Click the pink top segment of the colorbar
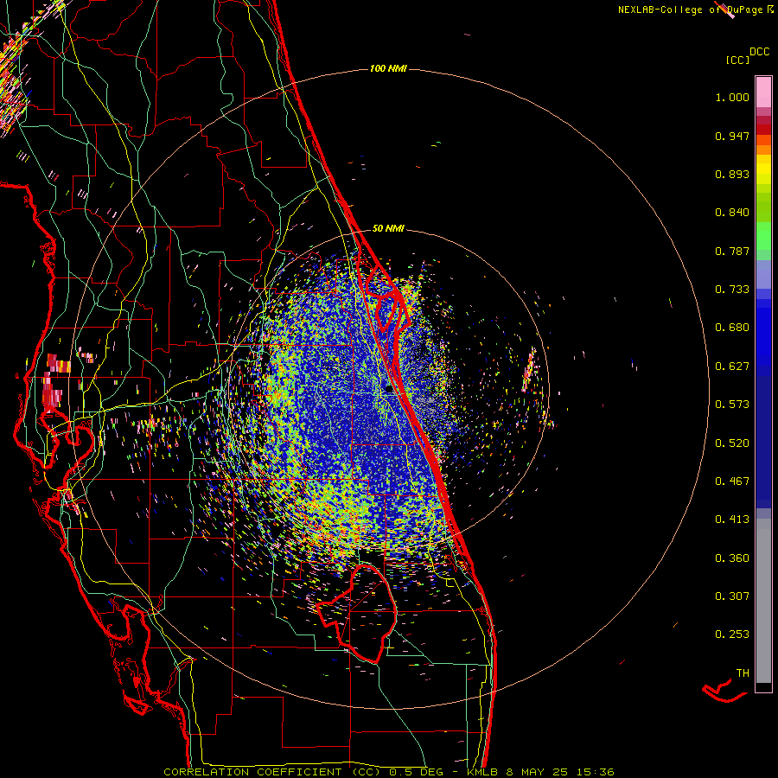 click(x=763, y=92)
